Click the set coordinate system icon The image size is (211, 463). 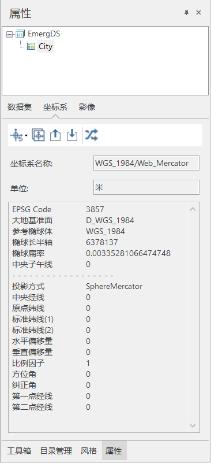click(x=17, y=135)
